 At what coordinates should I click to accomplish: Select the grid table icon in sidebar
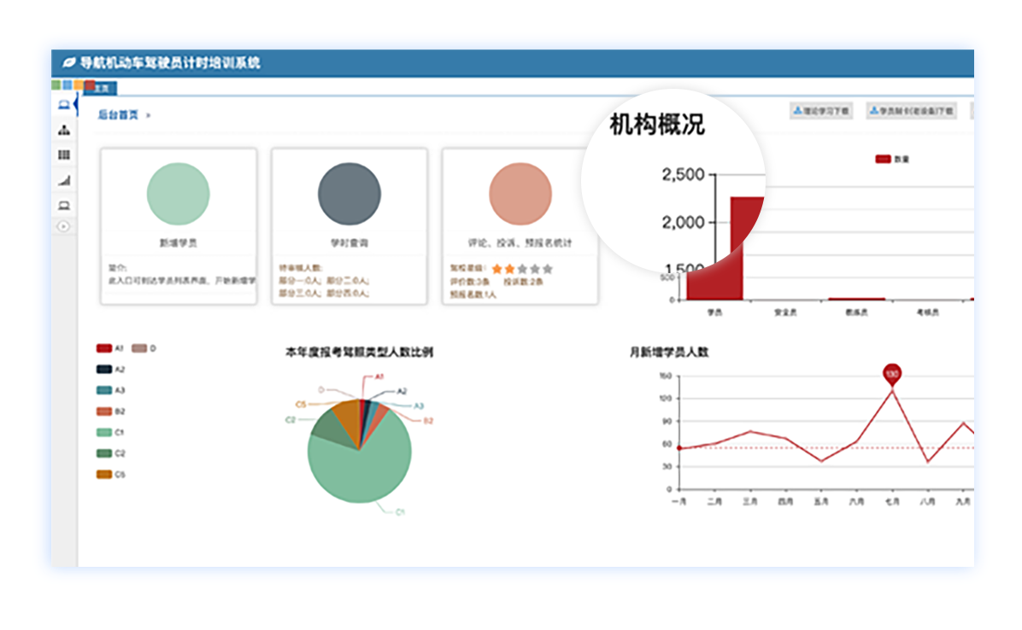coord(64,155)
